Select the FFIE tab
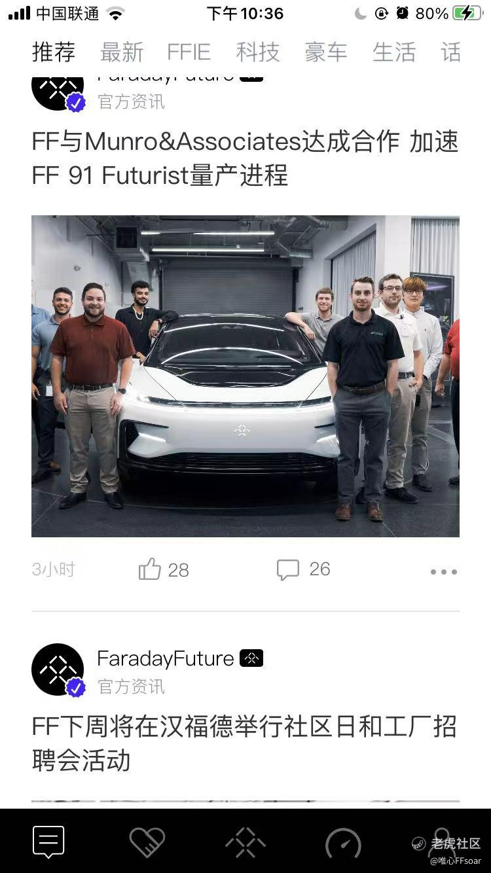Viewport: 491px width, 873px height. (189, 52)
